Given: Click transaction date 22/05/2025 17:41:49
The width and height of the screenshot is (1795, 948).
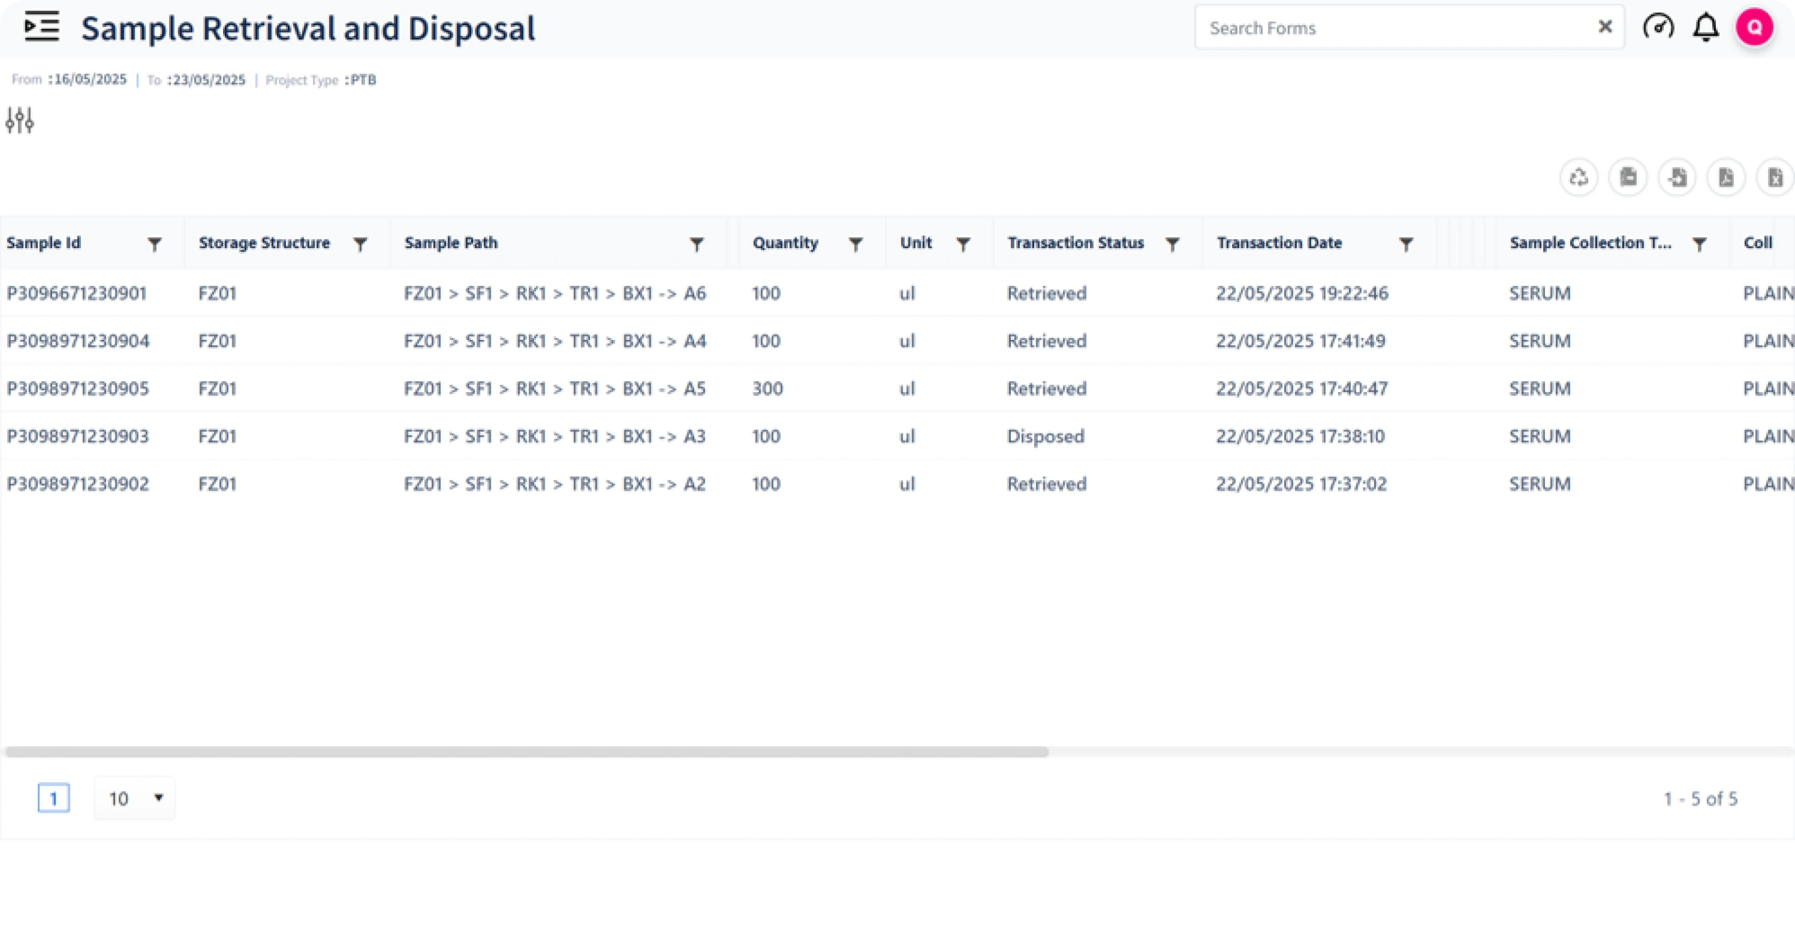Looking at the screenshot, I should tap(1301, 341).
